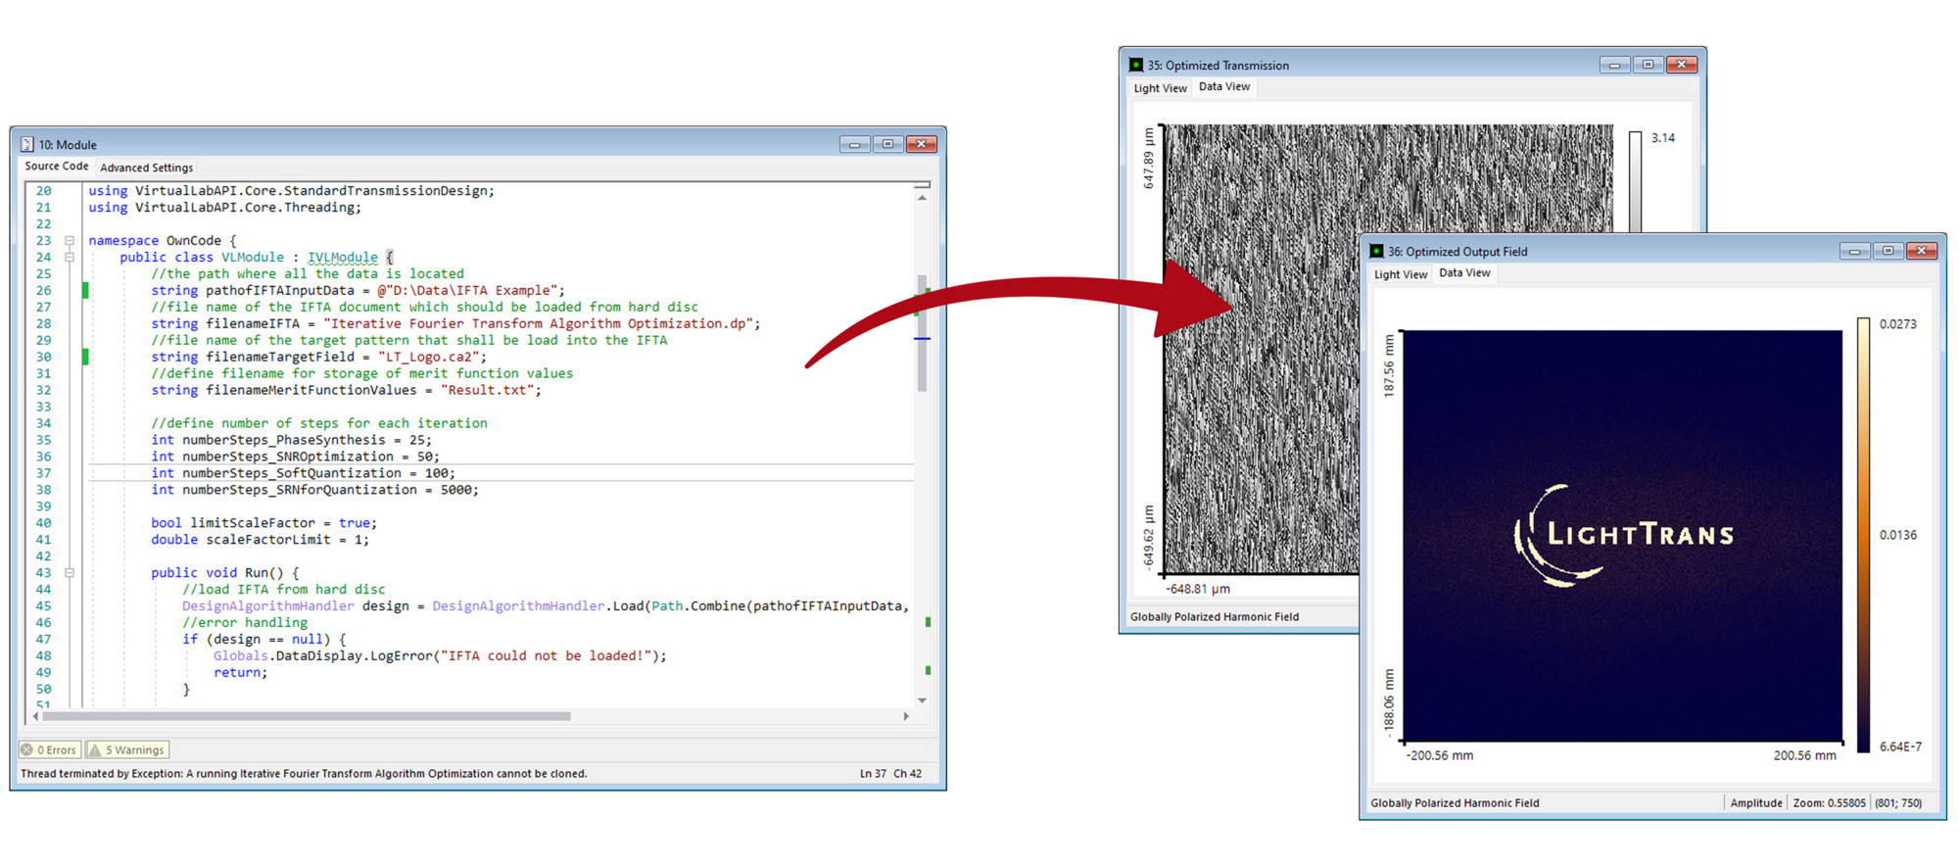1959x867 pixels.
Task: Click the D:\Data\IFTA Example path string
Action: pos(467,290)
